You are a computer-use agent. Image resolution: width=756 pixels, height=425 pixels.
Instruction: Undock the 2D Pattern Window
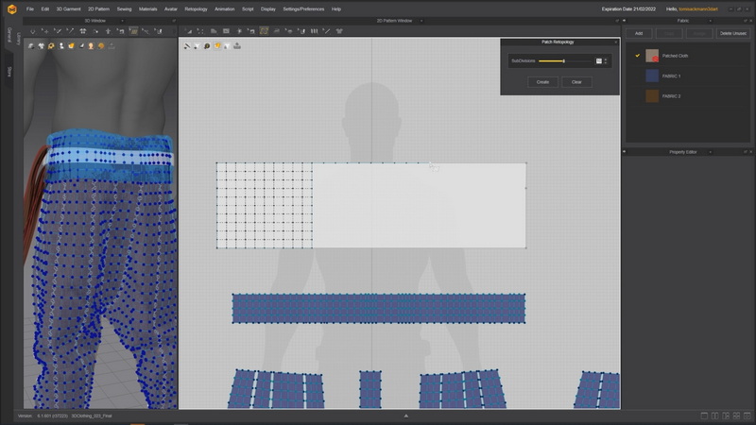(617, 21)
